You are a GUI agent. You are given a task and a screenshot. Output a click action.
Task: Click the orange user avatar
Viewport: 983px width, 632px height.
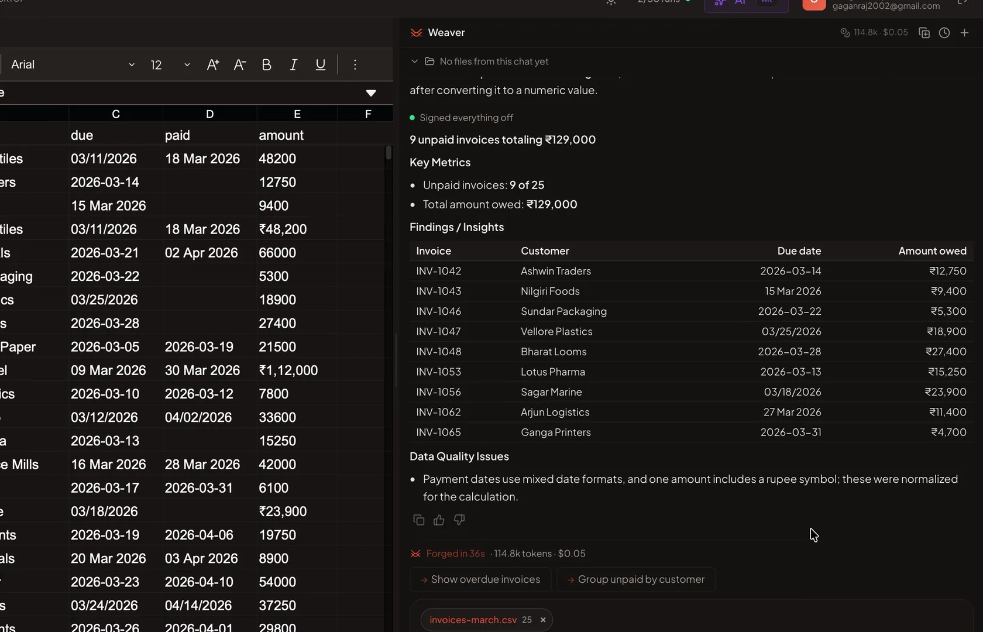(x=814, y=4)
